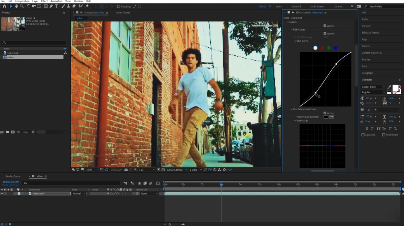The image size is (404, 226).
Task: Open the timeline Graph Editor
Action: [158, 183]
